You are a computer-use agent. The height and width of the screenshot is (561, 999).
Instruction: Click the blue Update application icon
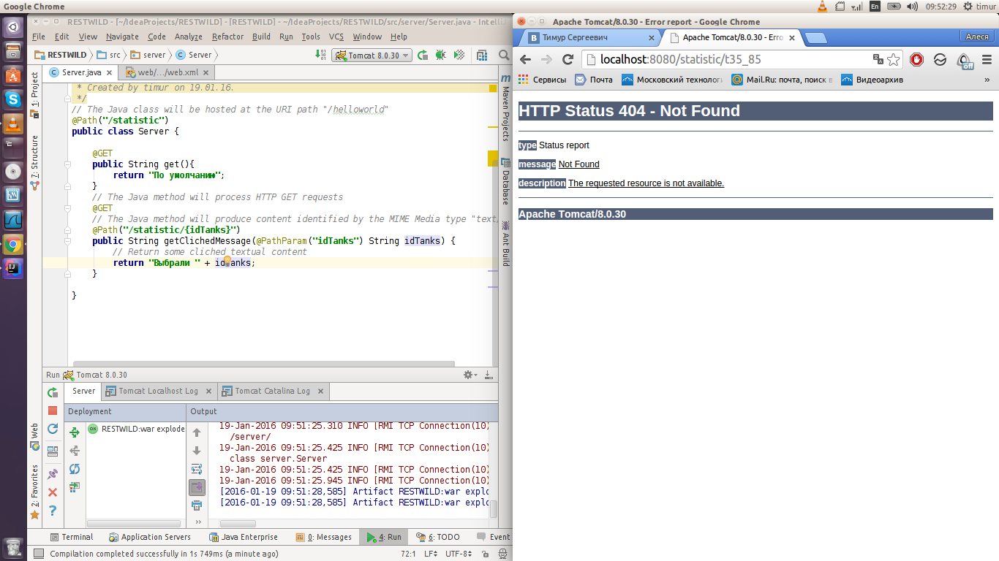53,429
